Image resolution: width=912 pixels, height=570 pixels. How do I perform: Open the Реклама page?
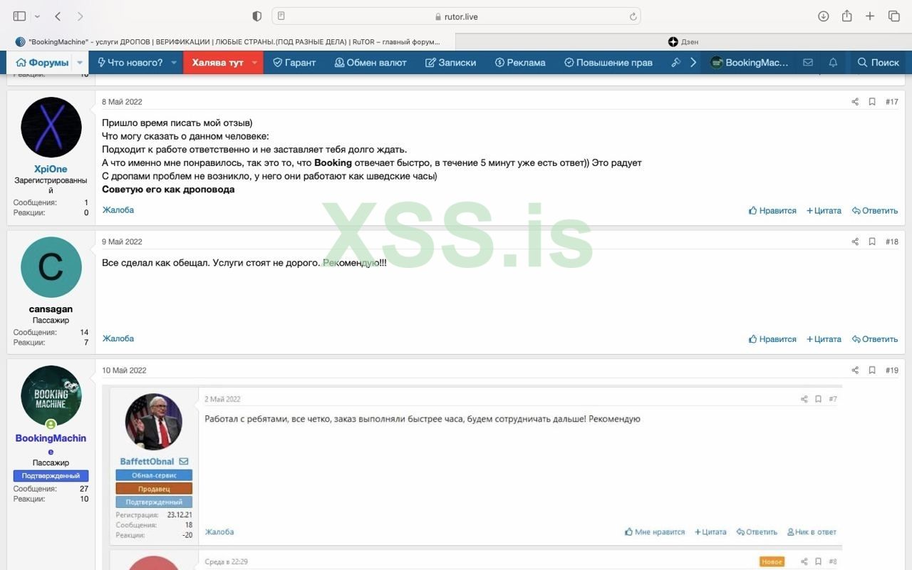pyautogui.click(x=520, y=63)
